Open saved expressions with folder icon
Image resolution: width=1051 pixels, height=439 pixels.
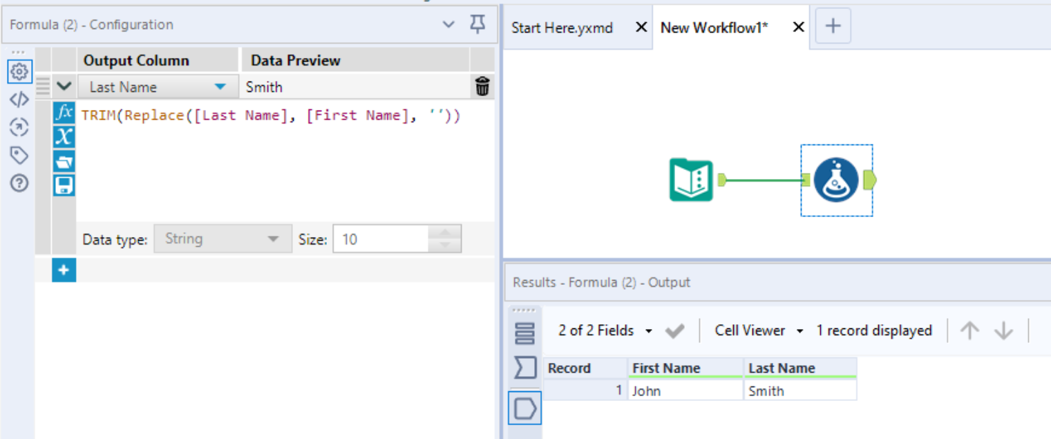pos(64,161)
